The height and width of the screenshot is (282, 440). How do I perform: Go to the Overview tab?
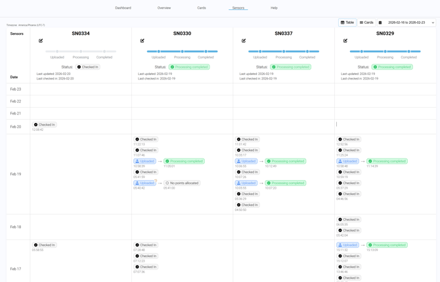(164, 8)
